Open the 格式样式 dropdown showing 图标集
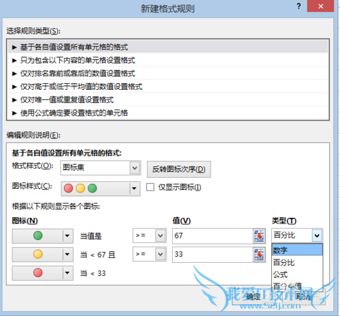Screen dimensions: 340x316 101,168
